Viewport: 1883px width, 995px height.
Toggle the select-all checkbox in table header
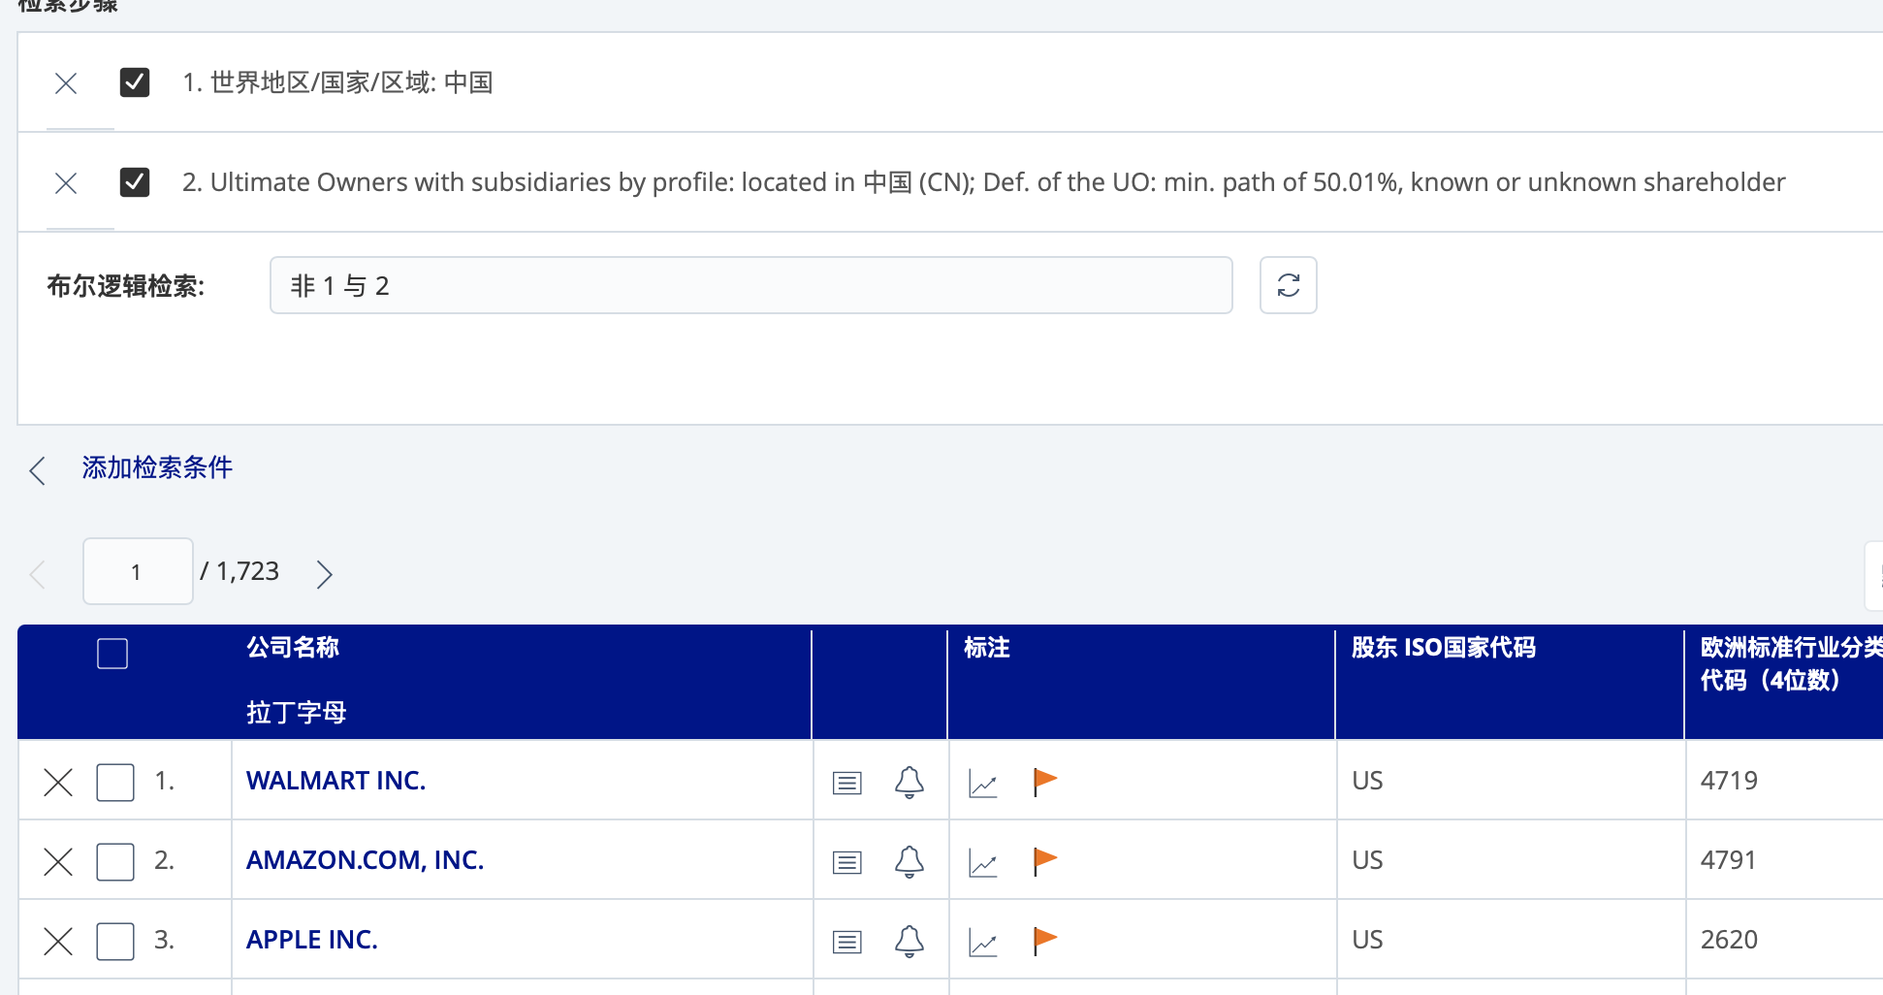pos(112,654)
